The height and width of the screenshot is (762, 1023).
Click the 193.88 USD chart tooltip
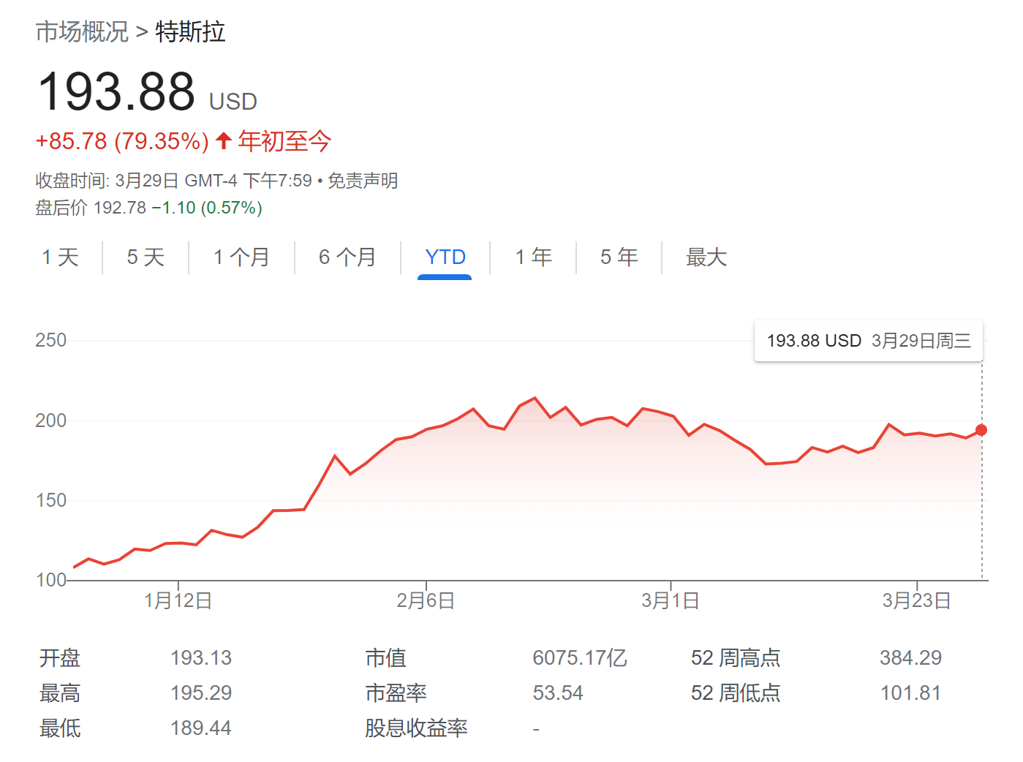(x=869, y=341)
